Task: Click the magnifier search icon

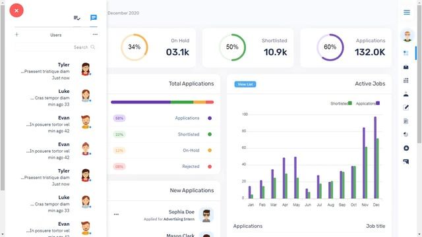Action: (x=93, y=47)
